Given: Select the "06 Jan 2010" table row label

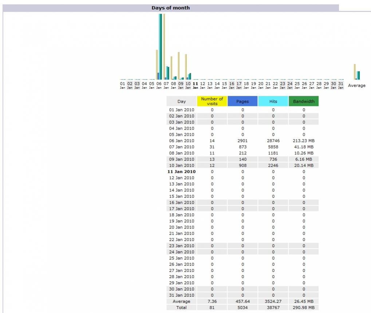Looking at the screenshot, I should pos(181,141).
